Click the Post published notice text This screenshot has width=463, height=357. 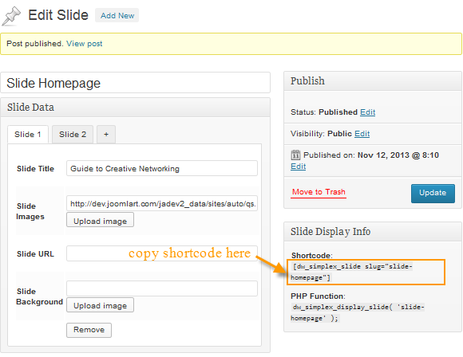click(x=34, y=44)
